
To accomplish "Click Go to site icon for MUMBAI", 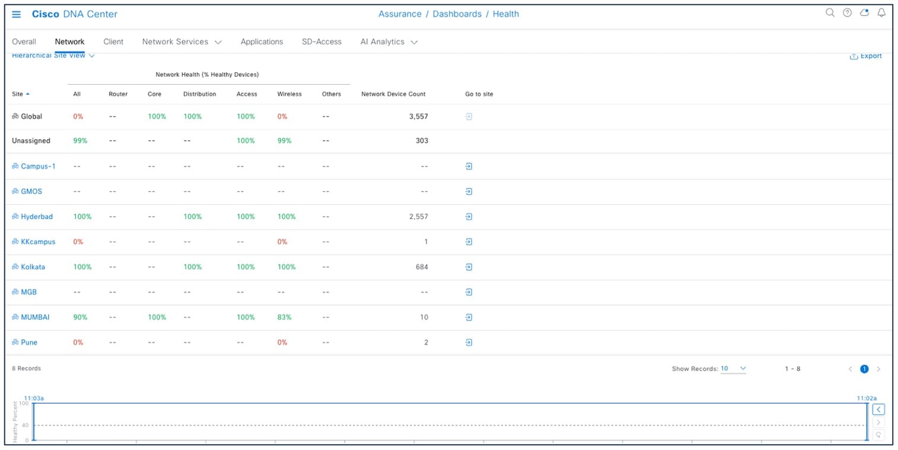I will pos(469,317).
